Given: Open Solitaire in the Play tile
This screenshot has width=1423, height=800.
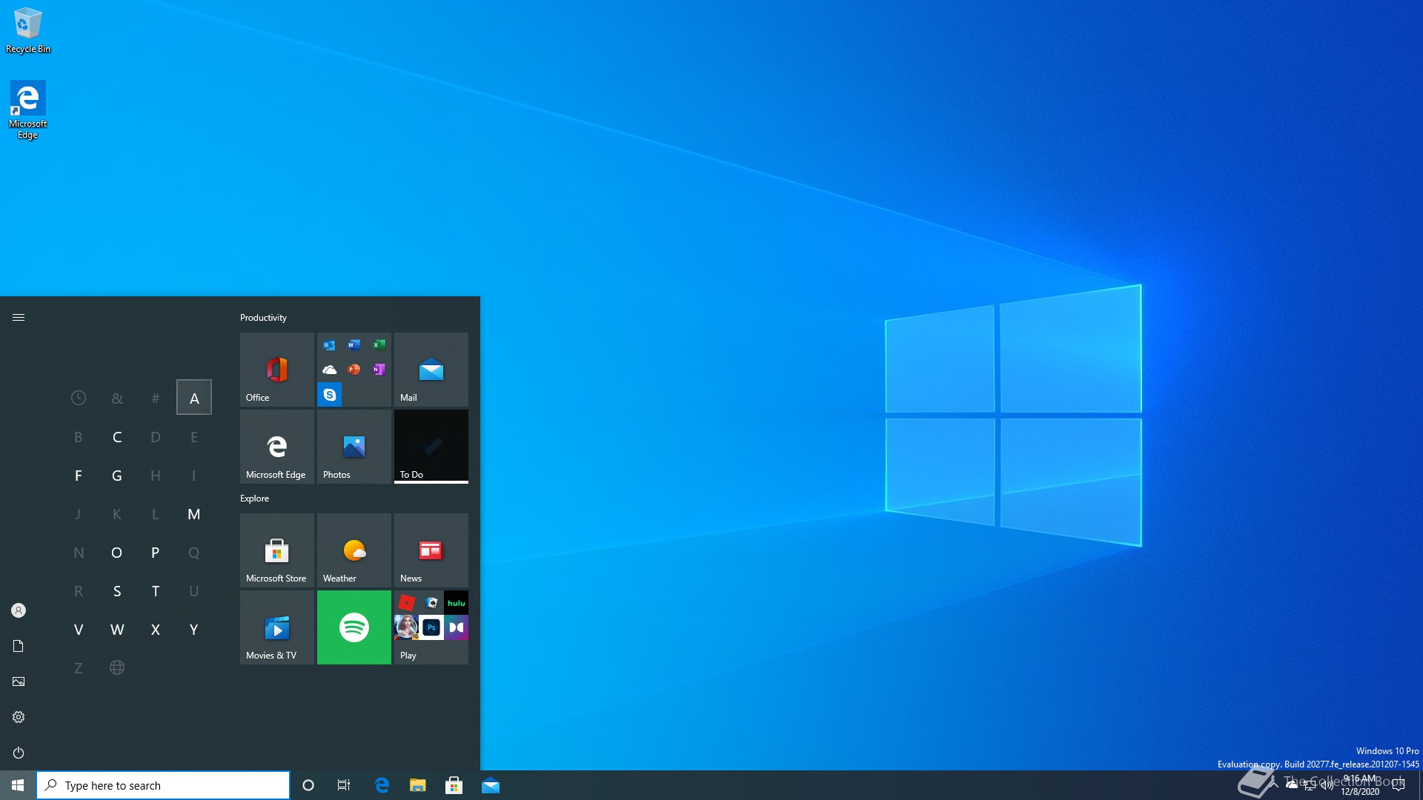Looking at the screenshot, I should click(x=431, y=603).
